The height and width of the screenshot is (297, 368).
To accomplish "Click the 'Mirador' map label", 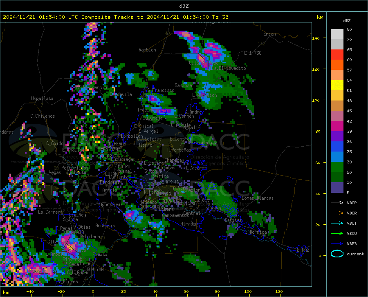I will pos(188,224).
